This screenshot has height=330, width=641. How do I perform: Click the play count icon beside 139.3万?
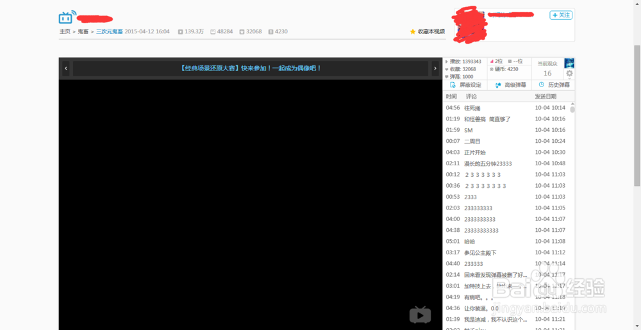tap(180, 31)
